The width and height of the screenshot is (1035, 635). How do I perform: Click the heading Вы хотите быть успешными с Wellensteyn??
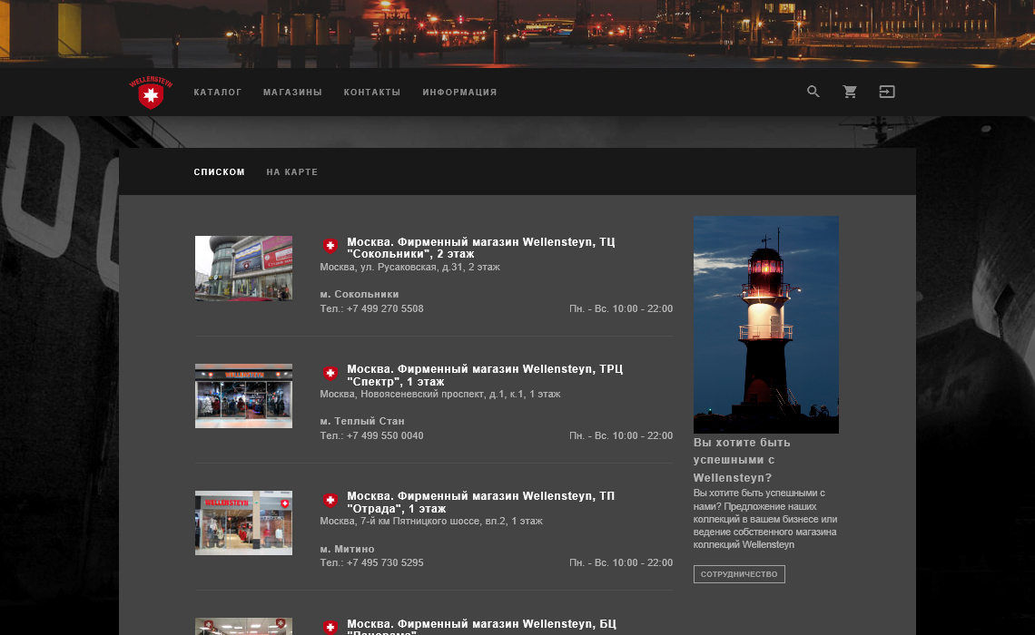pos(742,460)
